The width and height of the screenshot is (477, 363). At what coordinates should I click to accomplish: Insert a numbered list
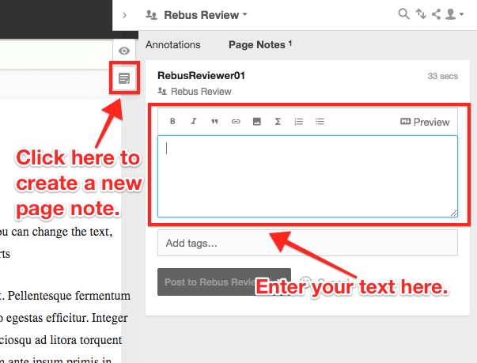[299, 122]
